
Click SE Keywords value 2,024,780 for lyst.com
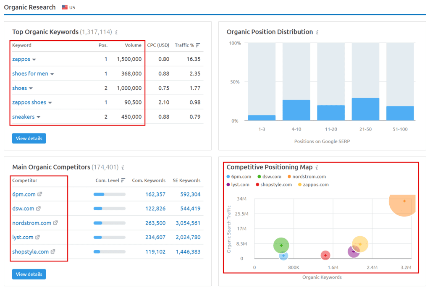point(188,238)
